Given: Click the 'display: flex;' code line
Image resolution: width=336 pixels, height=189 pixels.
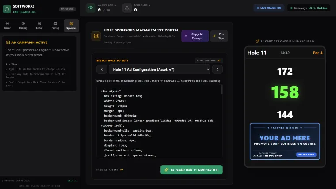Looking at the screenshot, I should click(x=116, y=145).
